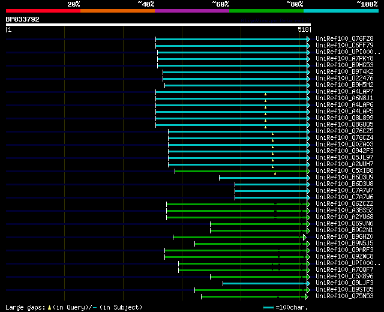Click the cyan =100char. scale bar

[x=268, y=308]
